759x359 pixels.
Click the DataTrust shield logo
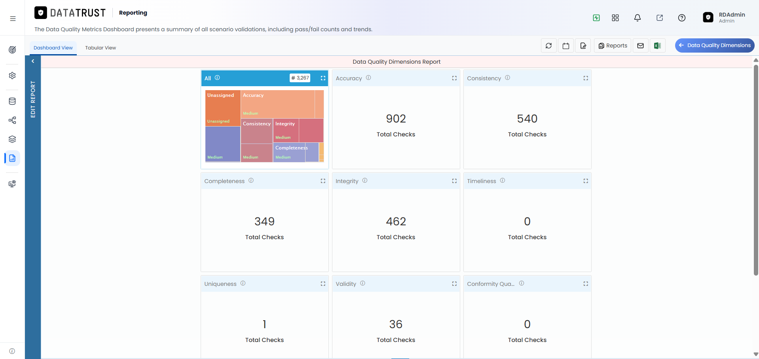point(41,13)
